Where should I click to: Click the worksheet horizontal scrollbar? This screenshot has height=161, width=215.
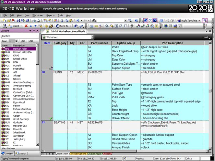coord(125,151)
